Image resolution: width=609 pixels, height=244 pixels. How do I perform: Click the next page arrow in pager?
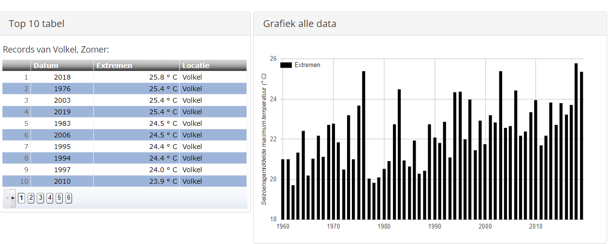click(x=13, y=198)
